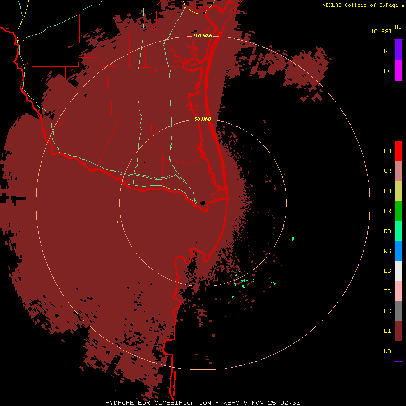Click the WS blue legend swatch
The width and height of the screenshot is (406, 406).
(x=398, y=251)
